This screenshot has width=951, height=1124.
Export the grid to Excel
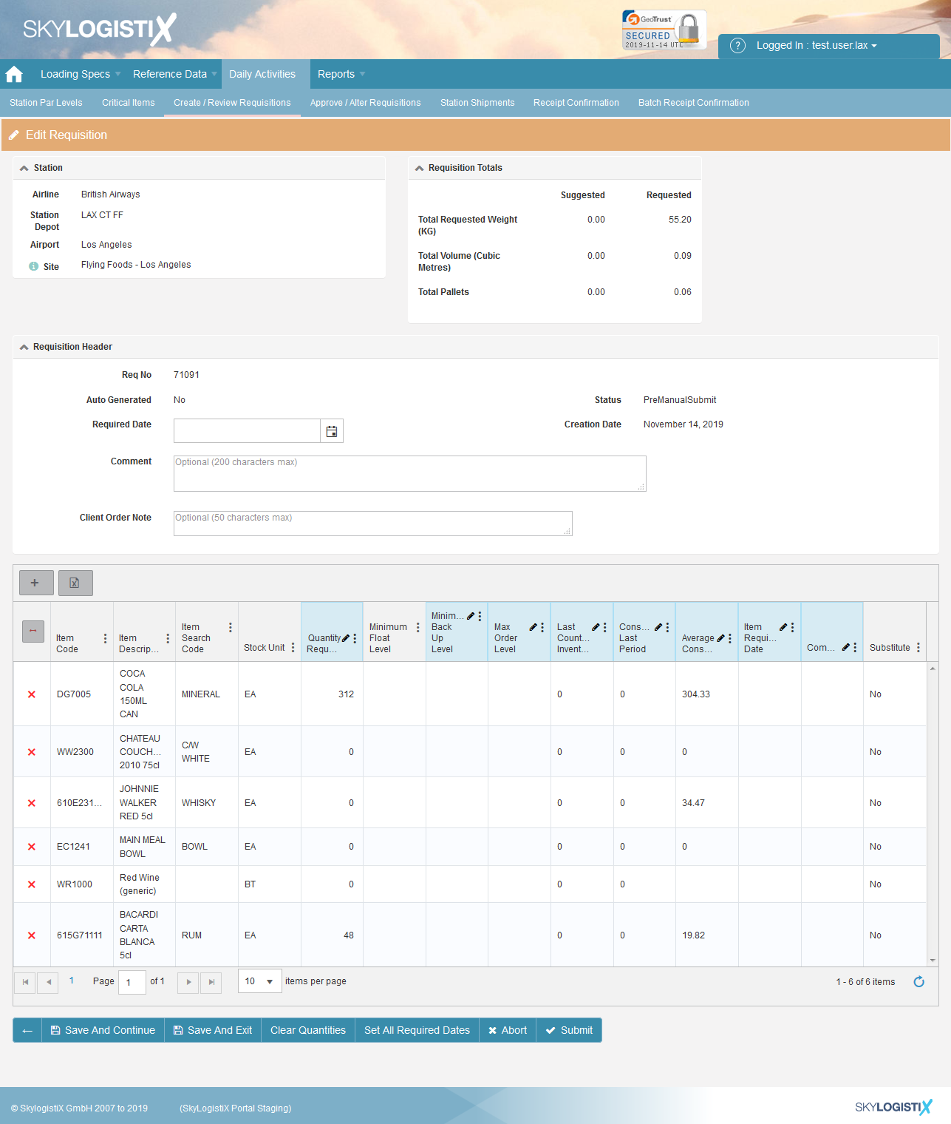(x=75, y=583)
